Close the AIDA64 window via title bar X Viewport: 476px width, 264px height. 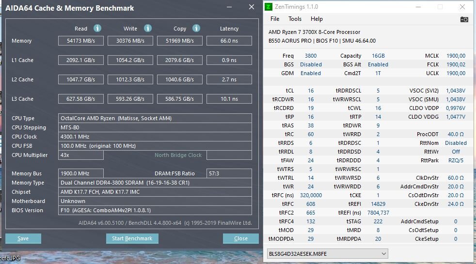tap(252, 7)
